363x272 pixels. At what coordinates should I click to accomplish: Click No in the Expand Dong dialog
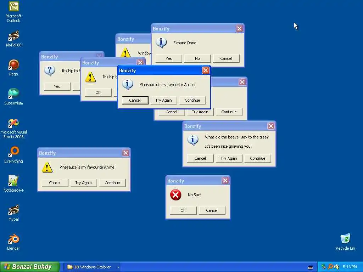click(x=197, y=58)
